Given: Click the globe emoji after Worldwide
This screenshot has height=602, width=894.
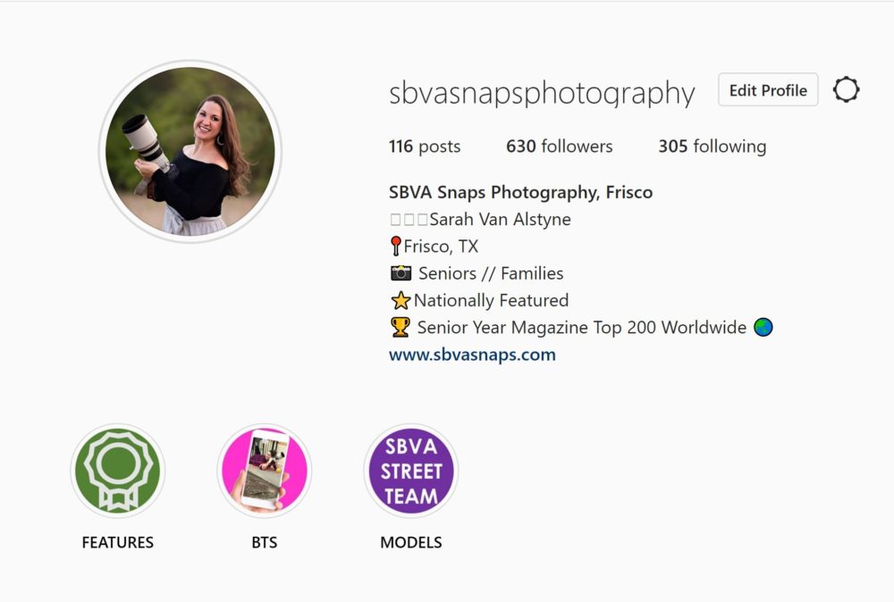Looking at the screenshot, I should 763,328.
